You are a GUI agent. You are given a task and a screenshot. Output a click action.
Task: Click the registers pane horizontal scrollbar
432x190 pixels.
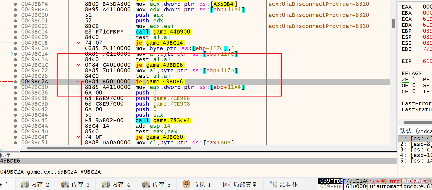point(418,122)
